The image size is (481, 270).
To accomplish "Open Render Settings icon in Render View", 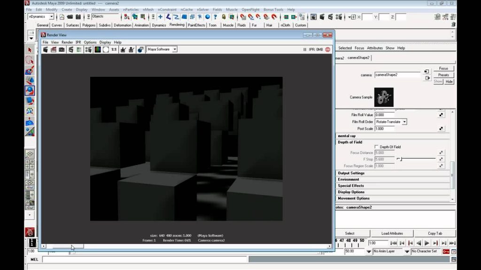I will [x=88, y=49].
